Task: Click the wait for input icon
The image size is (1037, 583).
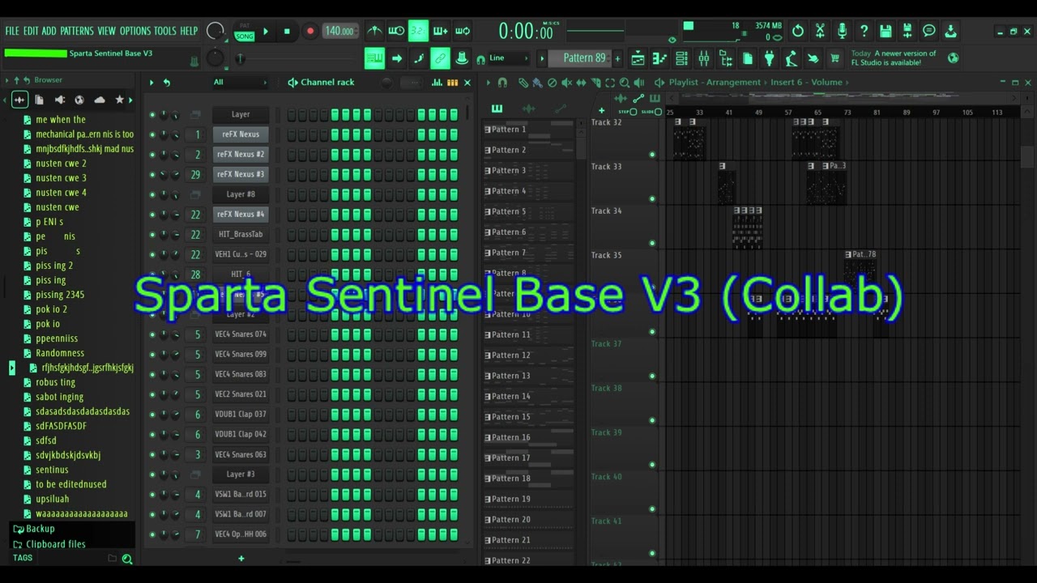Action: pyautogui.click(x=396, y=31)
